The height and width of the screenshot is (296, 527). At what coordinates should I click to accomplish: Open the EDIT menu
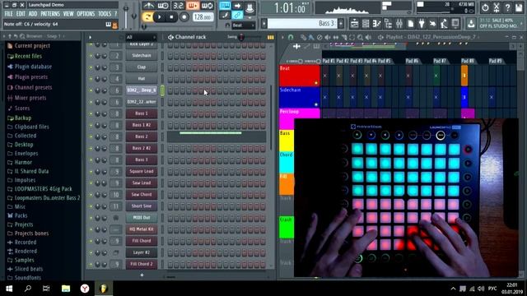(x=21, y=14)
